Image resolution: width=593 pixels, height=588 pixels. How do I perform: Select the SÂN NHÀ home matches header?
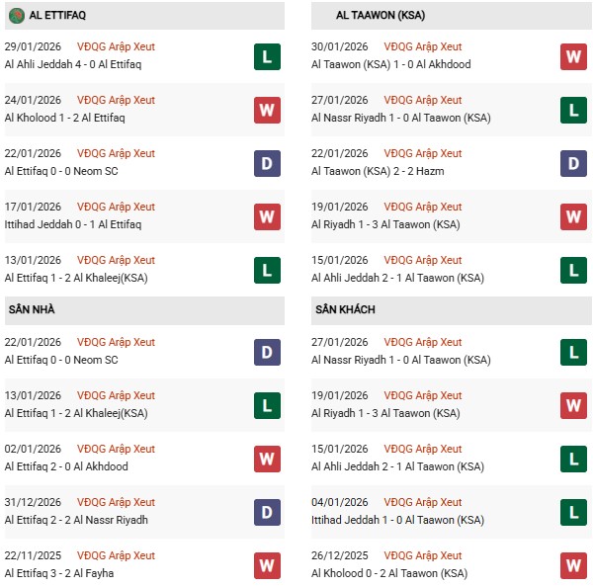coord(31,309)
